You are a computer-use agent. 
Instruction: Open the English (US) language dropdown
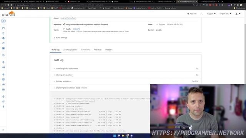[x=225, y=14]
